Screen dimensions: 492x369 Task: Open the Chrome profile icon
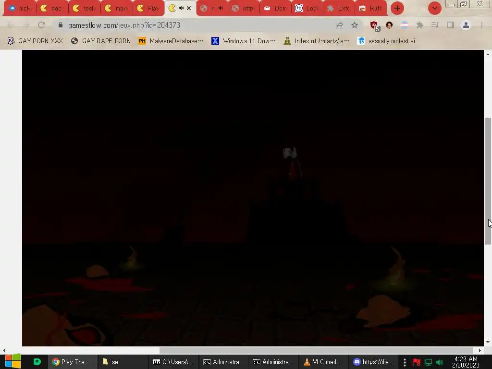click(x=466, y=25)
